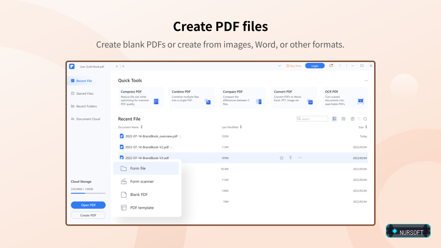441x248 pixels.
Task: Click the Create PDF button
Action: pyautogui.click(x=88, y=215)
